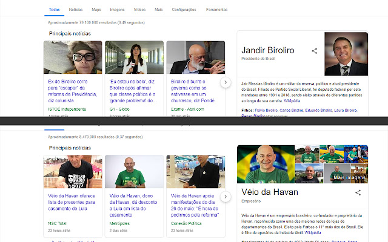Click 'Empresário' subtitle

251,201
